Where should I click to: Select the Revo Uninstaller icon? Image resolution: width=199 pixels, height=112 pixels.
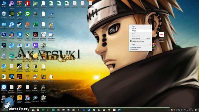pyautogui.click(x=27, y=99)
